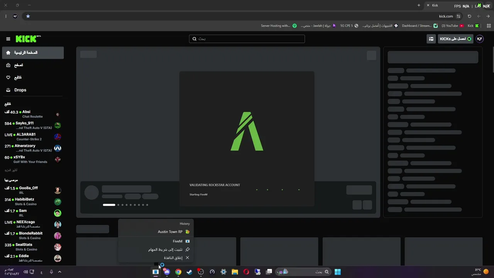494x278 pixels.
Task: Open site information icon beside kick.com
Action: pos(458,16)
